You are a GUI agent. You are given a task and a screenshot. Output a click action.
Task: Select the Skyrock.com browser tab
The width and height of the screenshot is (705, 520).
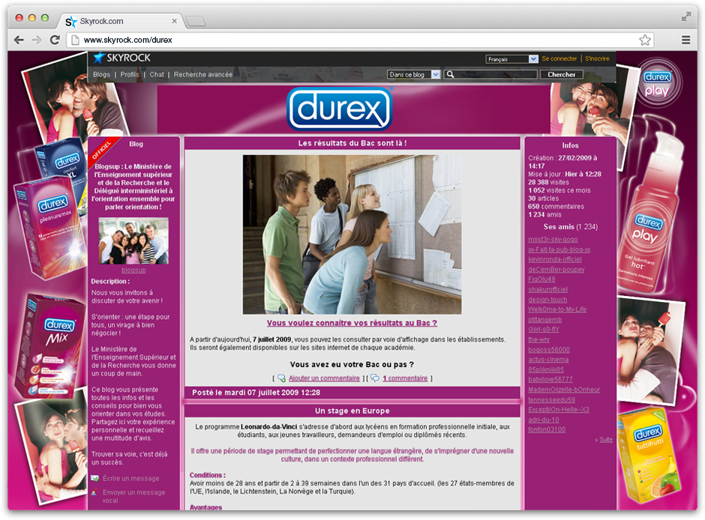[x=120, y=21]
